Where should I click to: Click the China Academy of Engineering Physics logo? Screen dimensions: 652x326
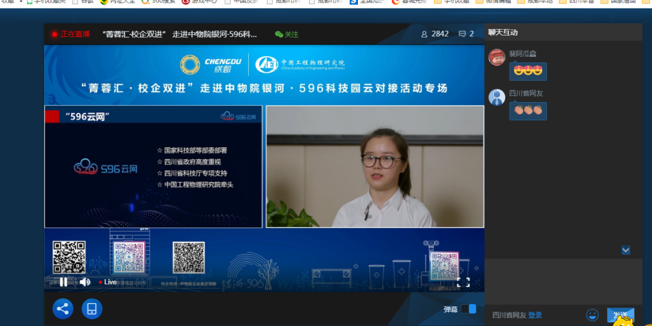[x=300, y=64]
